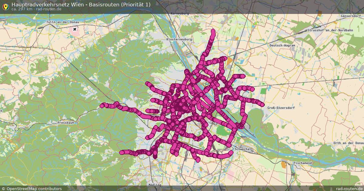Select the Groß-Enzersdorf town label
This screenshot has width=364, height=191.
pos(280,108)
